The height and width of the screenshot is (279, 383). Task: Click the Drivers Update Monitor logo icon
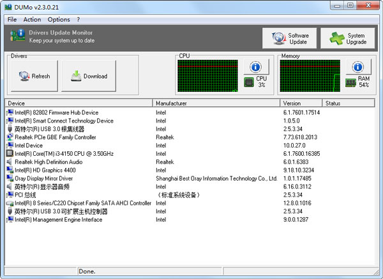[18, 35]
